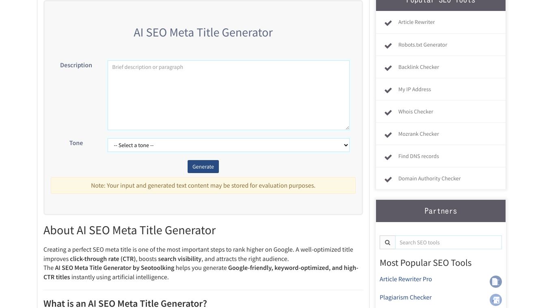Click the Generate button

click(203, 167)
